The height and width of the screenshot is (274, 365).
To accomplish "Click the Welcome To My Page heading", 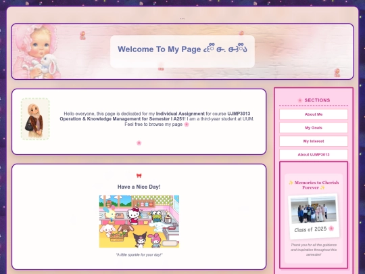I will point(182,49).
